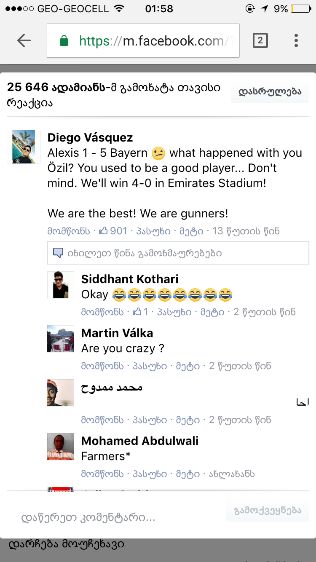Image resolution: width=316 pixels, height=562 pixels.
Task: Open the Mohamed Abdulwali name link
Action: [139, 441]
